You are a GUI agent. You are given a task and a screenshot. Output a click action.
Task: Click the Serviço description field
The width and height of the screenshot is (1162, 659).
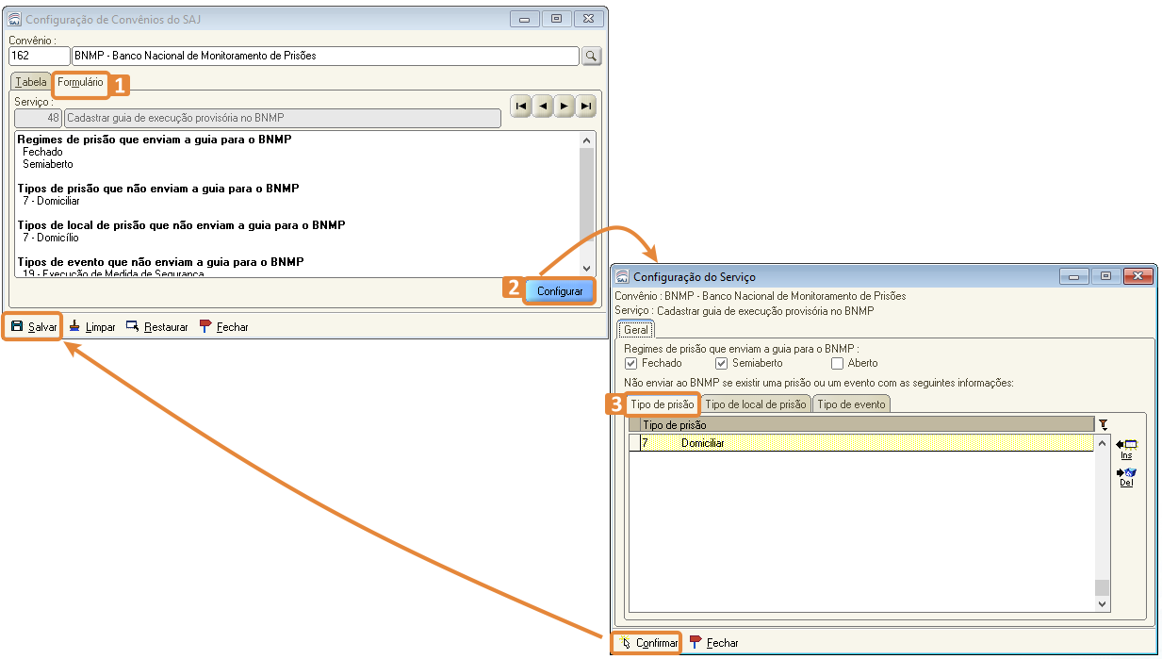coord(283,118)
